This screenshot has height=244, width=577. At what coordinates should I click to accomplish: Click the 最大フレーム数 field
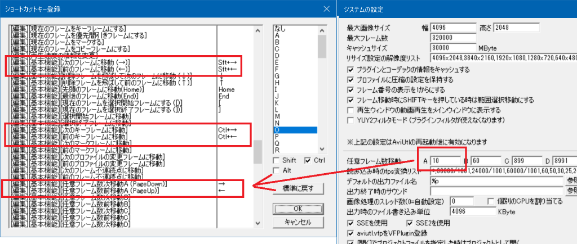454,38
